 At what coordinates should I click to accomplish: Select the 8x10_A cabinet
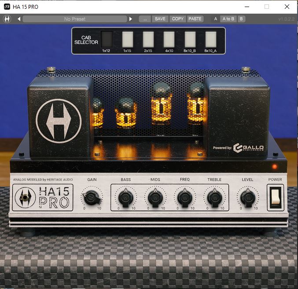click(x=211, y=39)
